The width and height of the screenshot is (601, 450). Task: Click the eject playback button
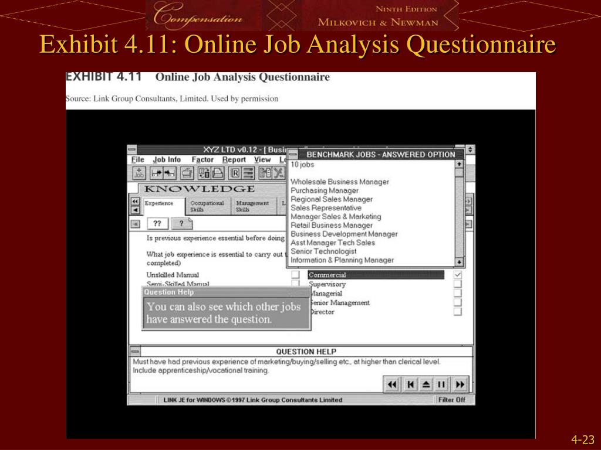coord(426,384)
